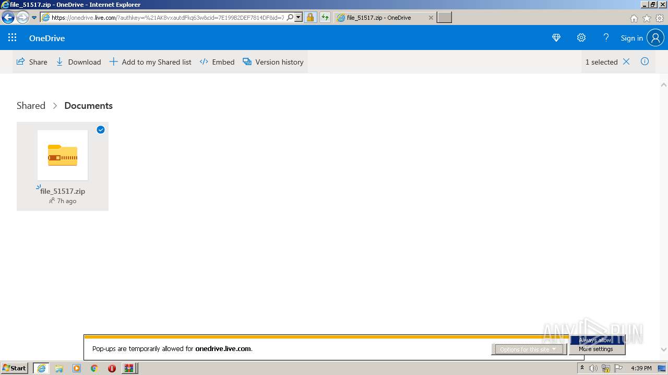Open Opera from taskbar
Viewport: 668px width, 375px height.
(112, 368)
